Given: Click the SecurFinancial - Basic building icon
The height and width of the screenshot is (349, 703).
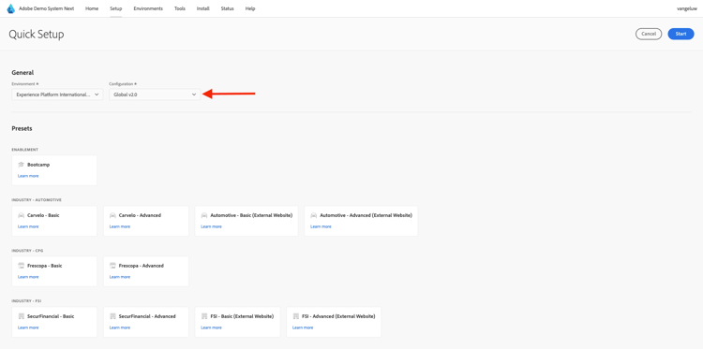Looking at the screenshot, I should tap(21, 316).
